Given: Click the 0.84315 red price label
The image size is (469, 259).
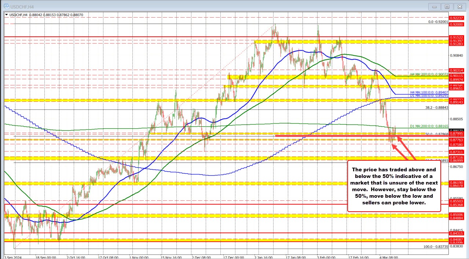Looking at the screenshot, I should click(x=457, y=233).
